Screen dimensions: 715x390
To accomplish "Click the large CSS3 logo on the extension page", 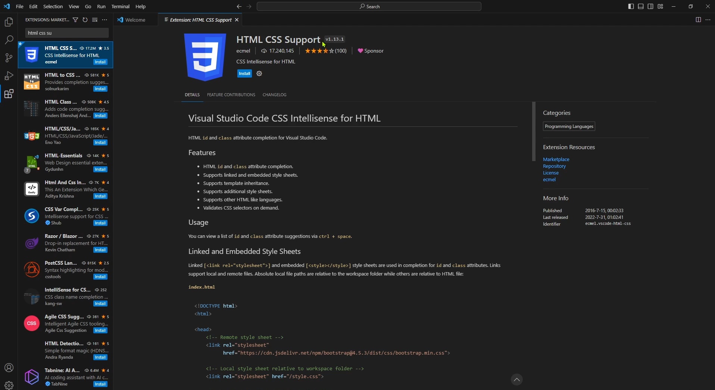I will 205,57.
